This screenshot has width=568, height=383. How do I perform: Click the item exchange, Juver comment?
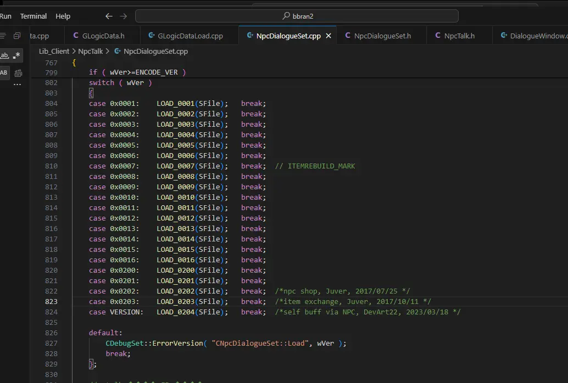pyautogui.click(x=353, y=302)
